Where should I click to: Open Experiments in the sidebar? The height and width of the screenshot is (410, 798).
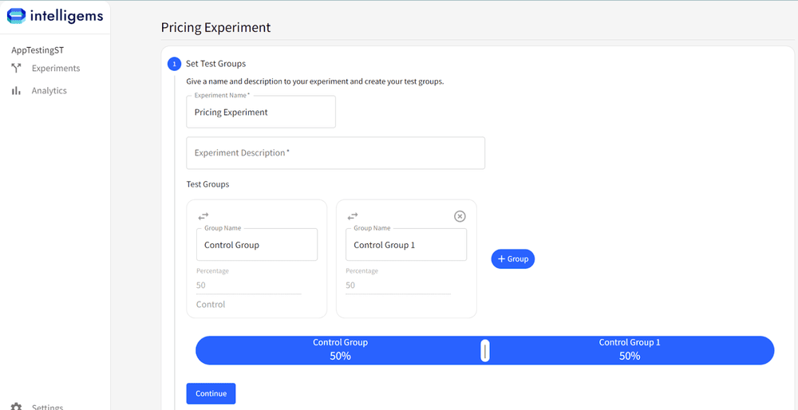(x=56, y=68)
